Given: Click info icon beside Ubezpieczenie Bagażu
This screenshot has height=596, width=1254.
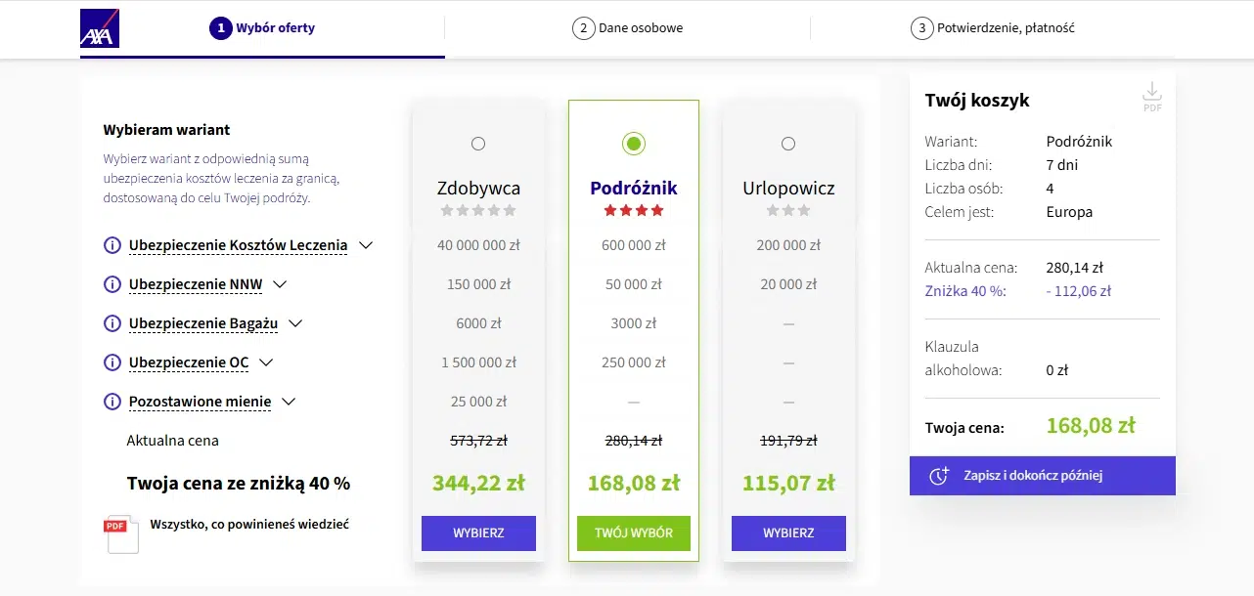Looking at the screenshot, I should click(x=112, y=323).
